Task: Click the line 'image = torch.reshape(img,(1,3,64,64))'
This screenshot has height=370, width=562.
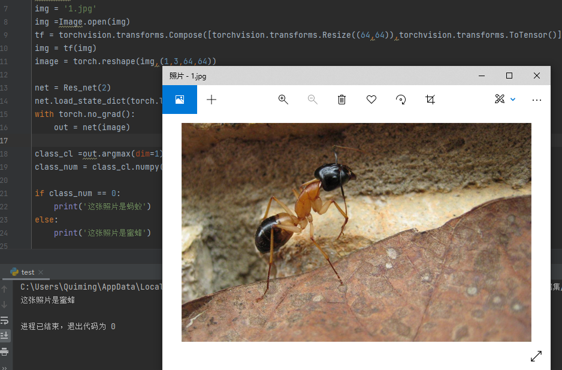Action: click(x=125, y=61)
